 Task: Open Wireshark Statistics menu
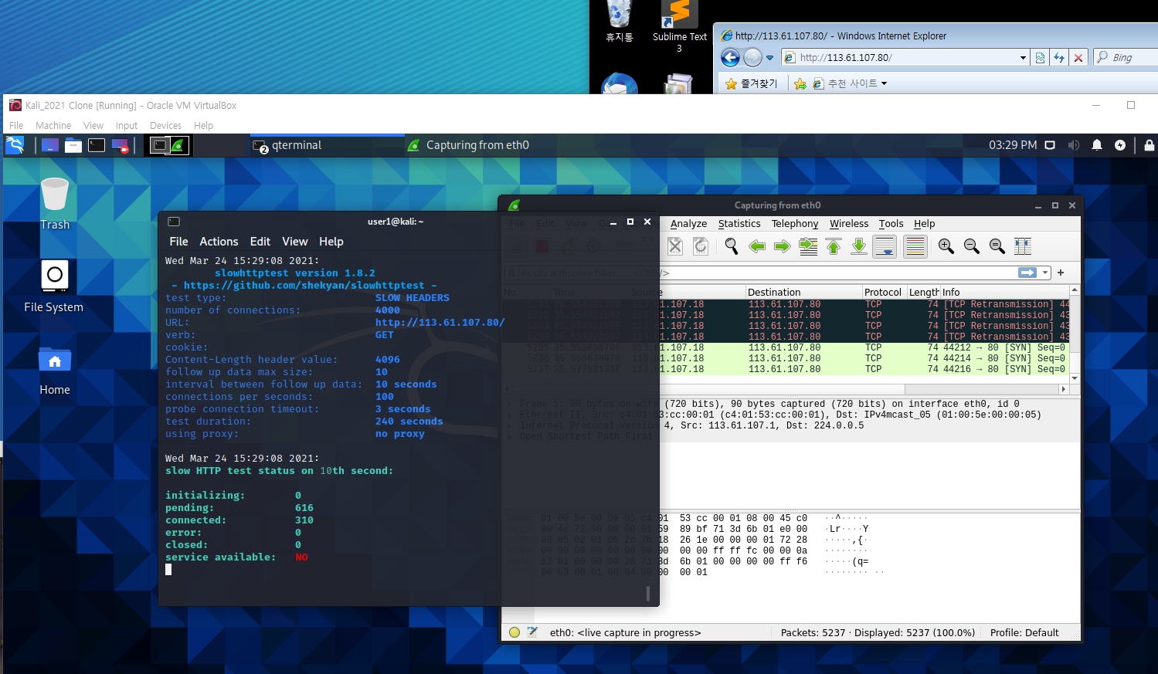(x=739, y=224)
